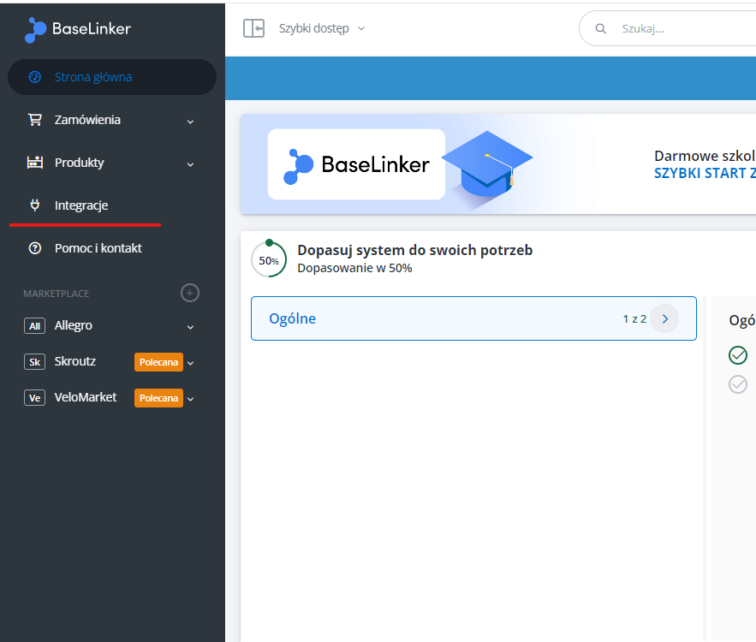Click into the Szukaj search field

(x=675, y=28)
